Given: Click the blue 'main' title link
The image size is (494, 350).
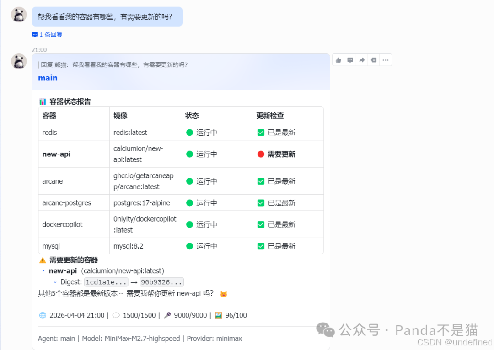Looking at the screenshot, I should click(x=48, y=78).
